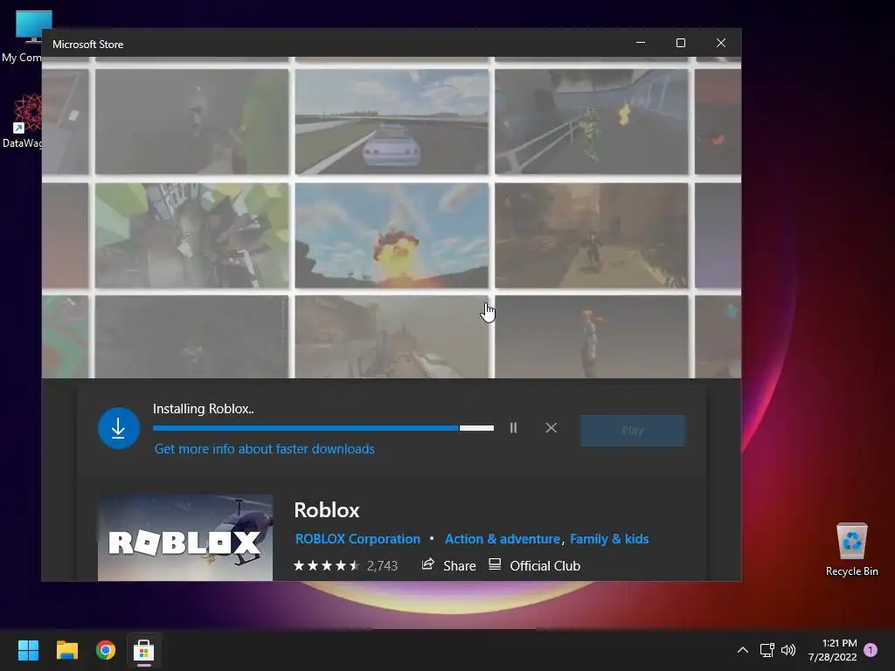Open Action & adventure category link

(503, 538)
